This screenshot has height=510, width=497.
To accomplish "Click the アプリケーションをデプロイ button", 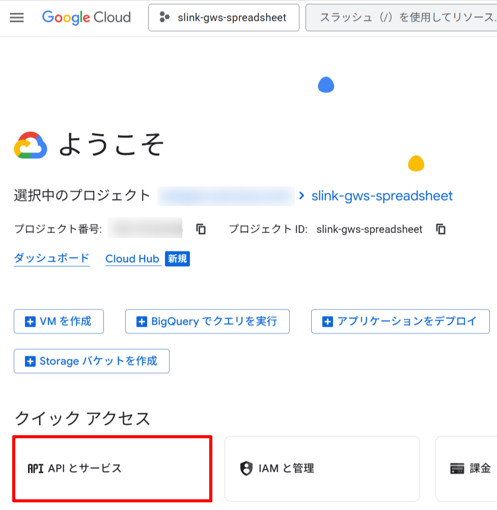I will [400, 321].
